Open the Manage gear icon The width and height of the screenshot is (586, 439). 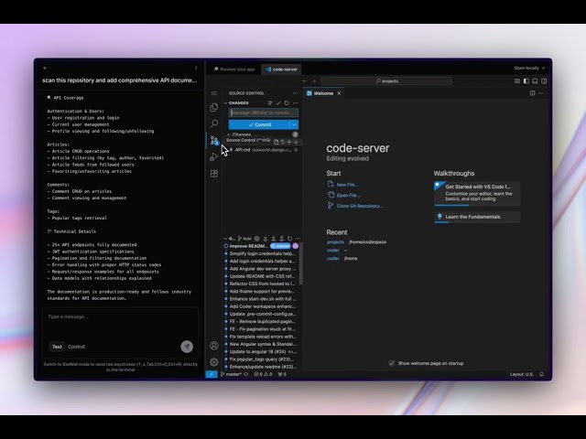click(213, 362)
